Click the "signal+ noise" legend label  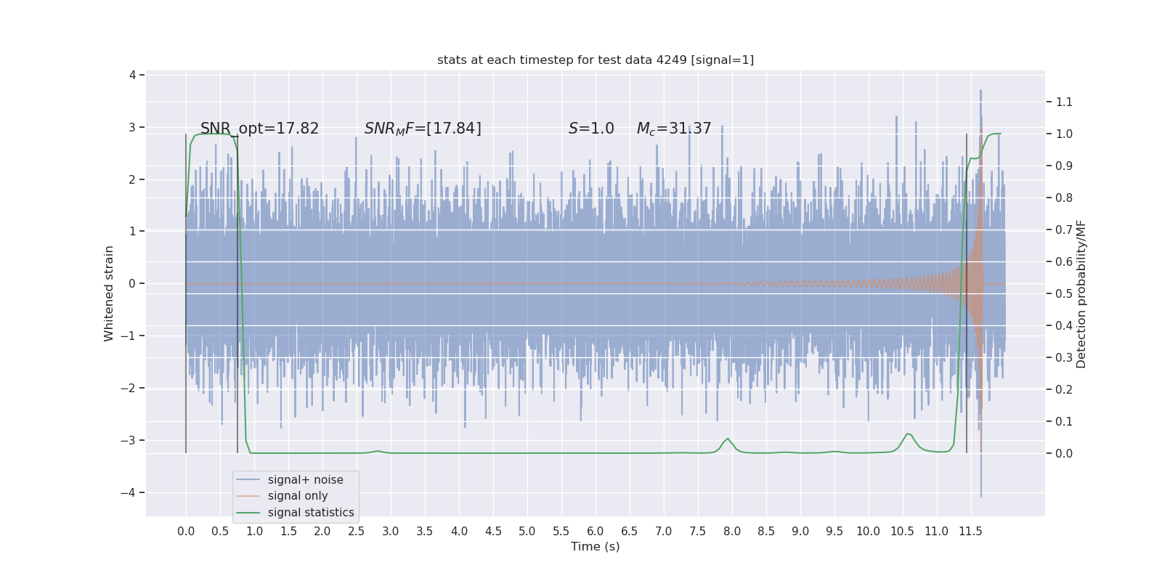[306, 479]
